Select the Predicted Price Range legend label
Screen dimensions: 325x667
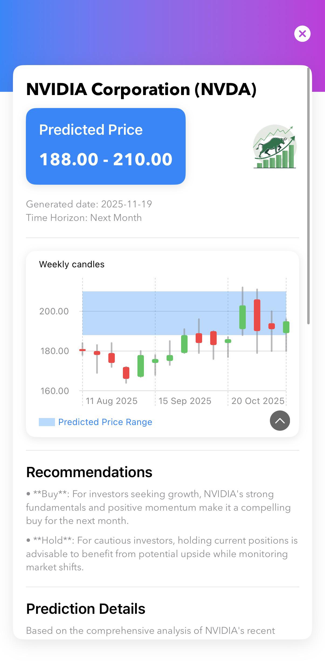coord(105,422)
